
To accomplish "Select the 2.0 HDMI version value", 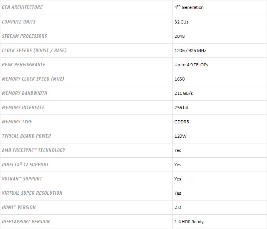I will tap(178, 207).
